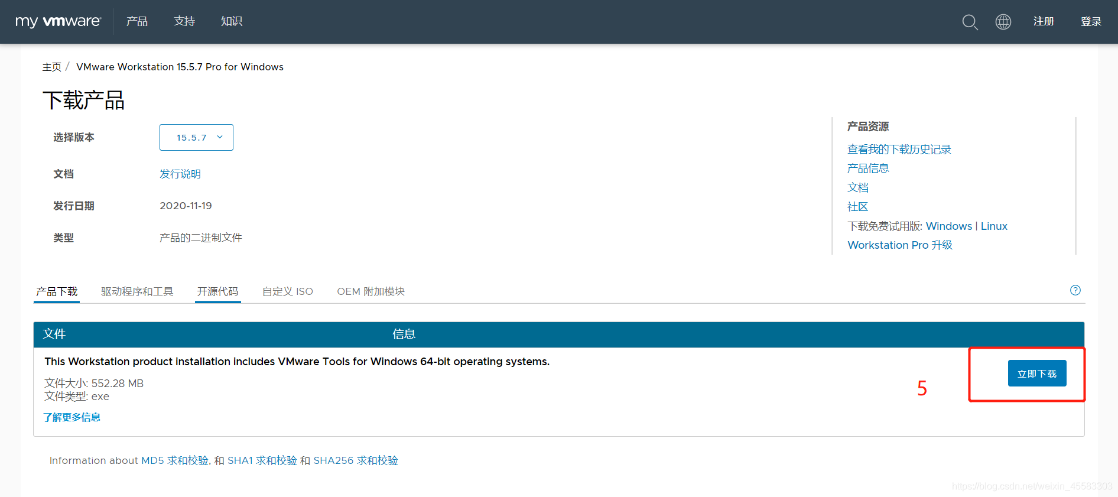
Task: Switch to the 自定义 ISO tab
Action: (288, 291)
